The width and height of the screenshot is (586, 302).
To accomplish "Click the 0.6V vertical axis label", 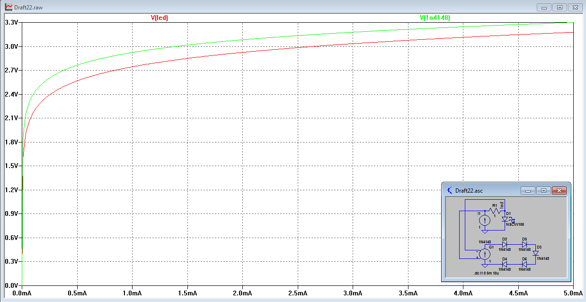I will point(11,238).
